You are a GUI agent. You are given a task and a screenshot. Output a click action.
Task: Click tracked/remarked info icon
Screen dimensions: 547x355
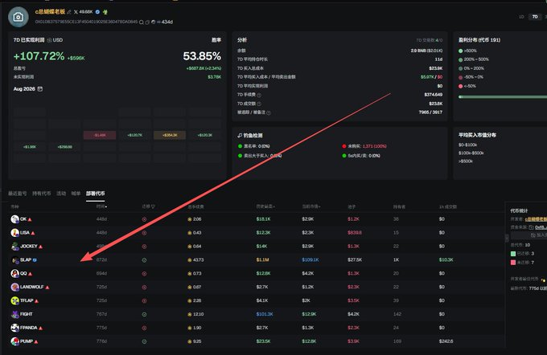269,113
